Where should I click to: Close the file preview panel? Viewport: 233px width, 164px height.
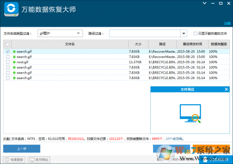click(226, 89)
